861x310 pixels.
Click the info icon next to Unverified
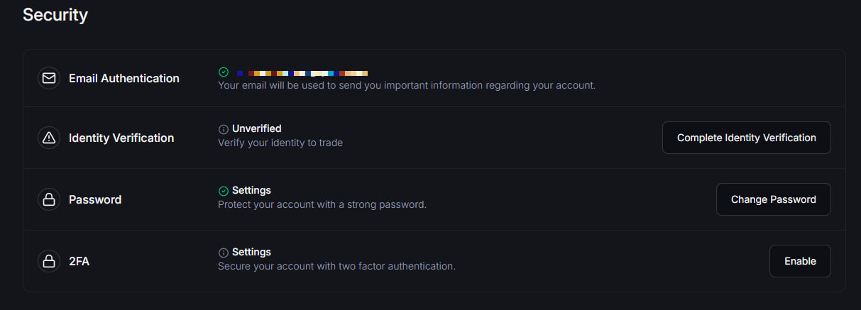(224, 129)
